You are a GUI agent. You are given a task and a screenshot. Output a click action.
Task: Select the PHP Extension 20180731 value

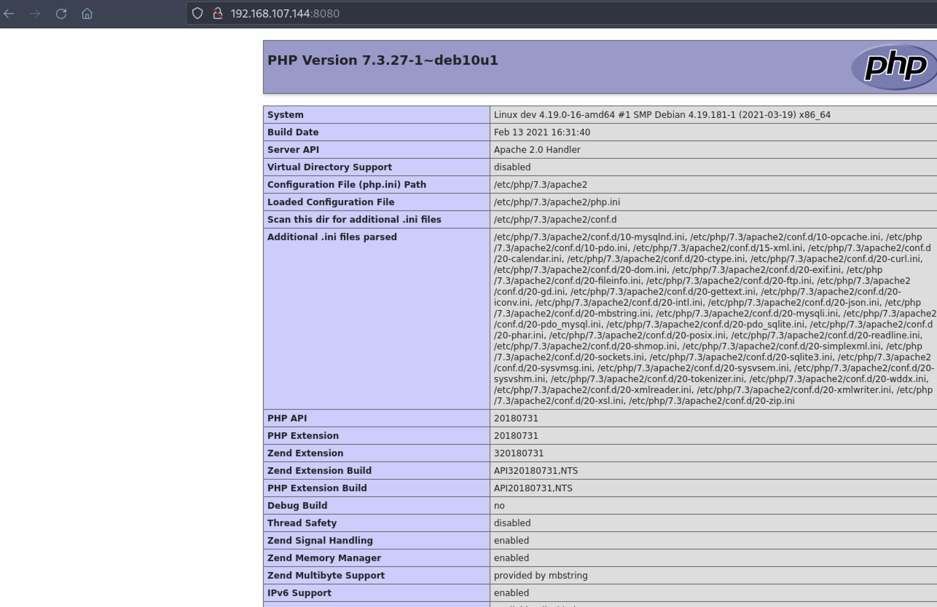[x=516, y=436]
